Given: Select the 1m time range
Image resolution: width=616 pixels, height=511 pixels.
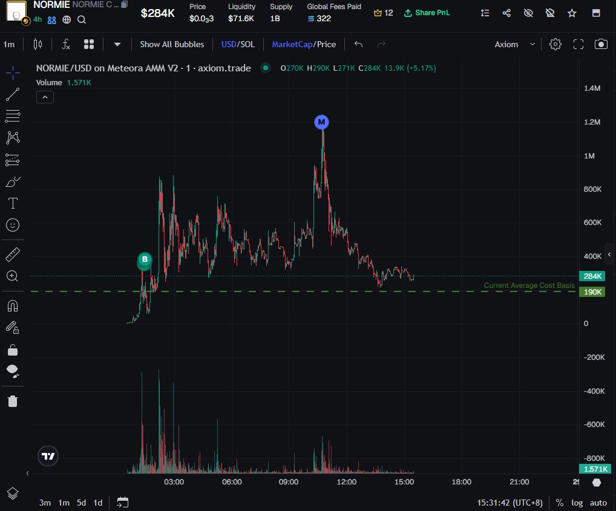Looking at the screenshot, I should pyautogui.click(x=64, y=503).
